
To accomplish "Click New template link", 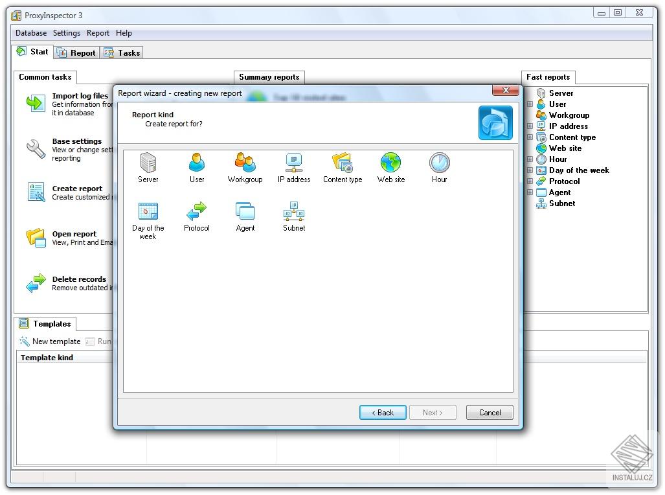I will click(x=56, y=341).
